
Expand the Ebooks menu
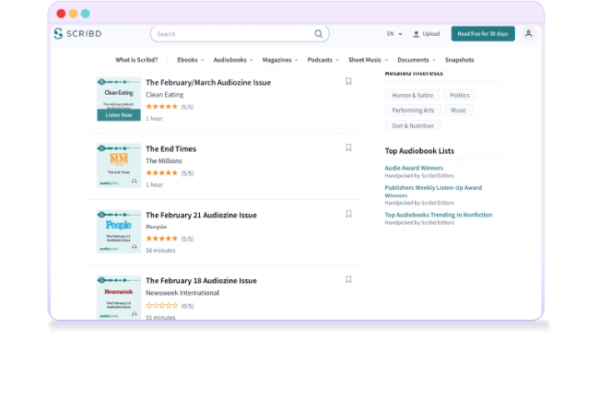(x=189, y=60)
